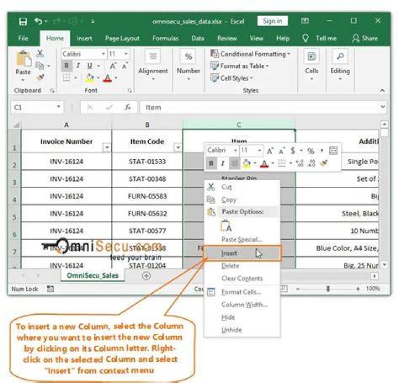The height and width of the screenshot is (383, 399).
Task: Toggle Bold in the ribbon Font group
Action: [x=66, y=65]
